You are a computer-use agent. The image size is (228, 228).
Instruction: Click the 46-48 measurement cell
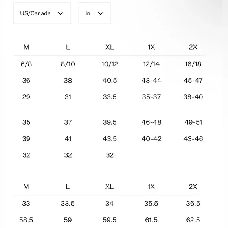151,122
